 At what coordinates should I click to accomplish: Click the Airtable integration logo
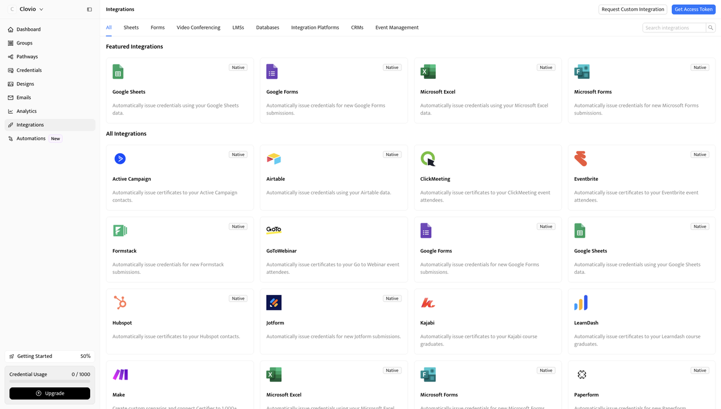273,159
